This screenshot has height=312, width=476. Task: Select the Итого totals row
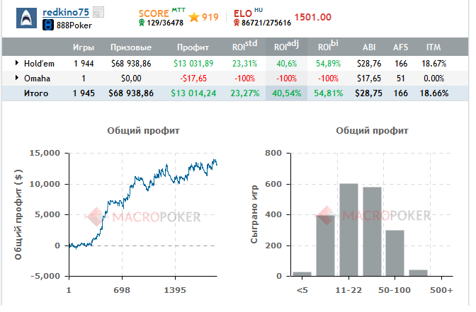[235, 93]
